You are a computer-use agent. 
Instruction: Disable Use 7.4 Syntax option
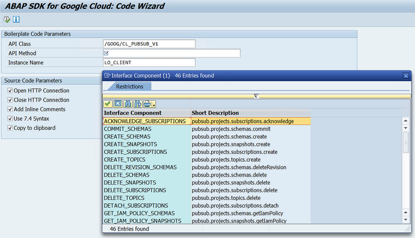(10, 119)
